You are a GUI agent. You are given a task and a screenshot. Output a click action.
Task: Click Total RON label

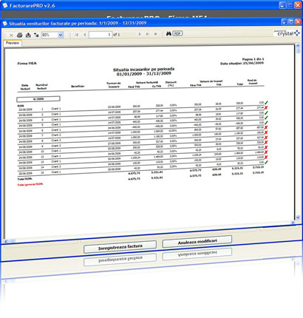pos(25,179)
